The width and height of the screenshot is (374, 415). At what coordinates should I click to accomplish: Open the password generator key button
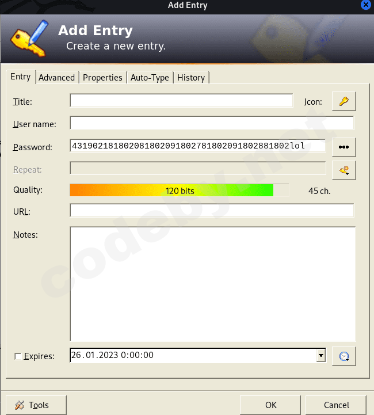(344, 170)
